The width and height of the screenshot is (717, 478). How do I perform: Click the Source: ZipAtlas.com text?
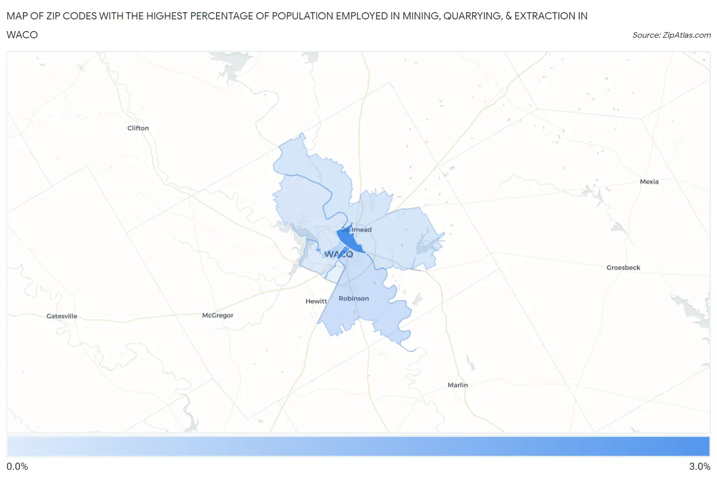[672, 35]
